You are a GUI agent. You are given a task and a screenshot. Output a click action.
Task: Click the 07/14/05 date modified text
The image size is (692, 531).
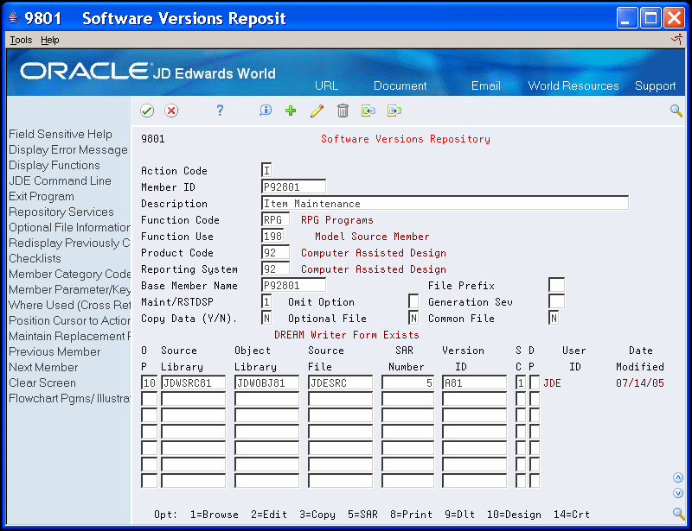click(640, 383)
